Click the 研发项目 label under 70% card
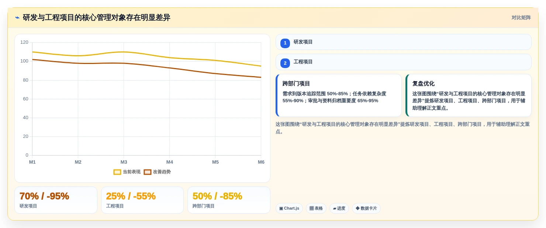 coord(28,206)
